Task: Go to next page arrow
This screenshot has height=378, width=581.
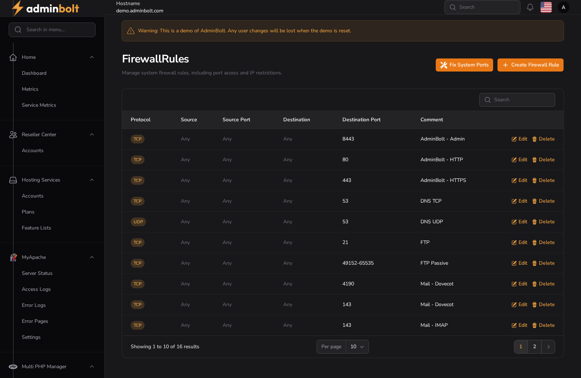Action: (x=548, y=347)
